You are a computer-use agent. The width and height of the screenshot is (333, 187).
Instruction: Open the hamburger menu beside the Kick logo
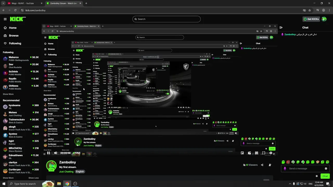tap(5, 19)
